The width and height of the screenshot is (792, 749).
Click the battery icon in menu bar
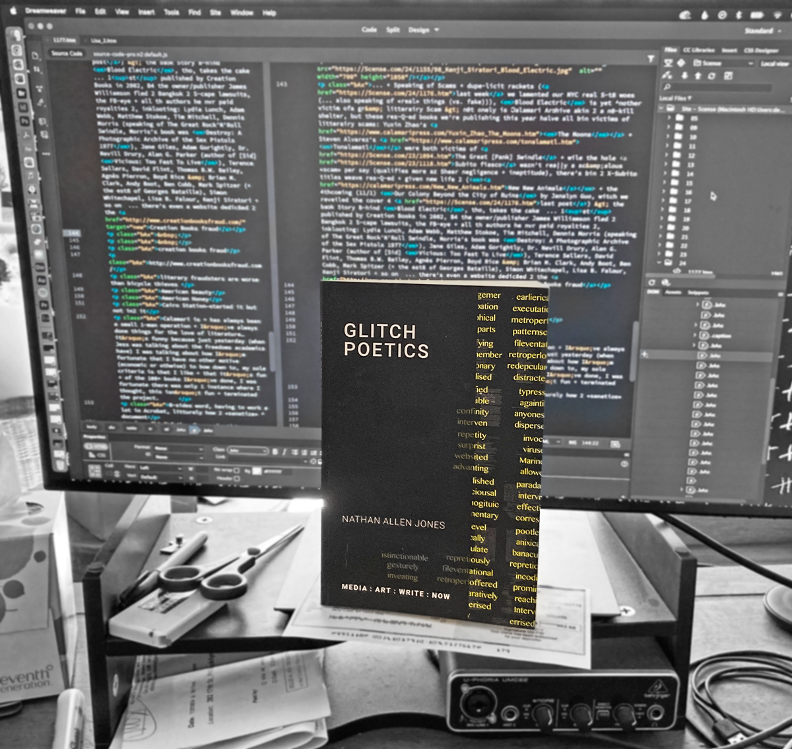point(757,15)
